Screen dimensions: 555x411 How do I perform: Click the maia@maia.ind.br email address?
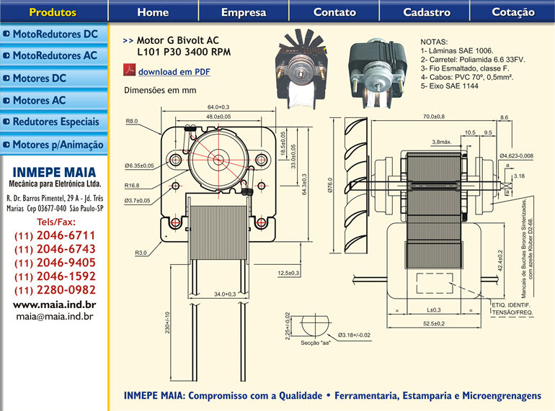coord(55,315)
